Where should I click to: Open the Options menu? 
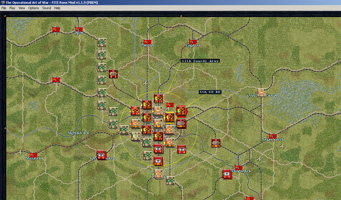tap(33, 8)
